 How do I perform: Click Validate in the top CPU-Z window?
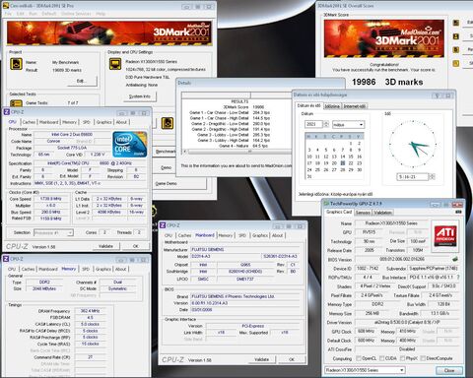(105, 246)
